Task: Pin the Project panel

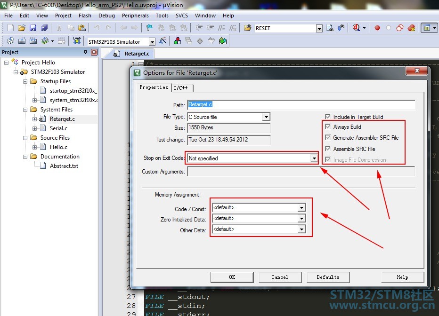Action: coord(85,52)
